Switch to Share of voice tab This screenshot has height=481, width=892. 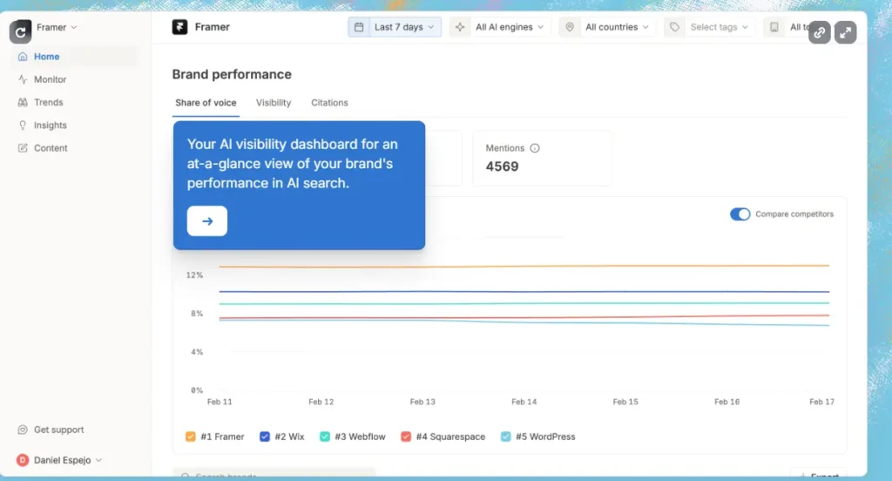click(x=206, y=103)
